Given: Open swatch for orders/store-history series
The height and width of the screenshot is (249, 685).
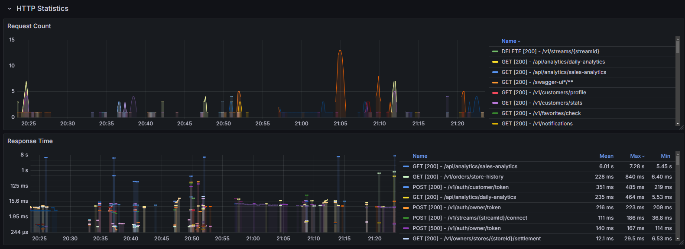Looking at the screenshot, I should click(x=406, y=177).
